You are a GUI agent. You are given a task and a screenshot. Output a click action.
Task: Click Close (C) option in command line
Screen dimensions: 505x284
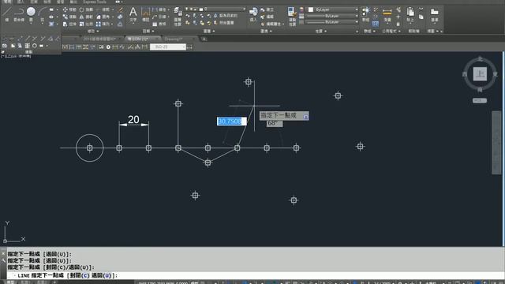[x=80, y=275]
